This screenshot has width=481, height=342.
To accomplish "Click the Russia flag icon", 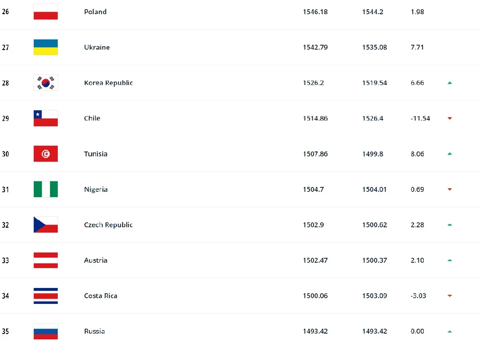I will [x=45, y=331].
